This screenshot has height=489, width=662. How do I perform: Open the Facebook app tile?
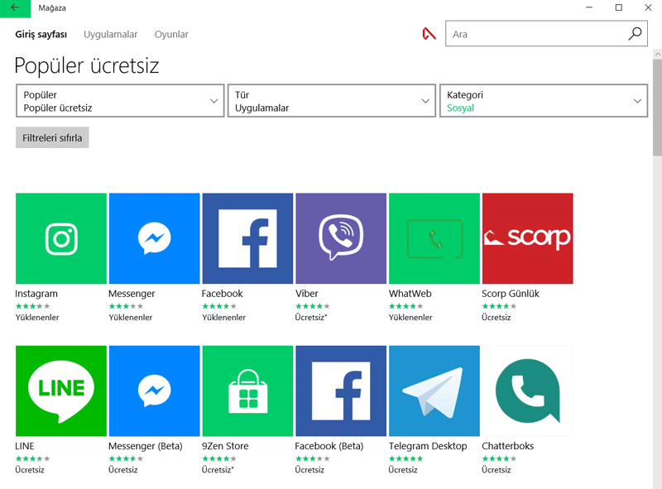[247, 238]
